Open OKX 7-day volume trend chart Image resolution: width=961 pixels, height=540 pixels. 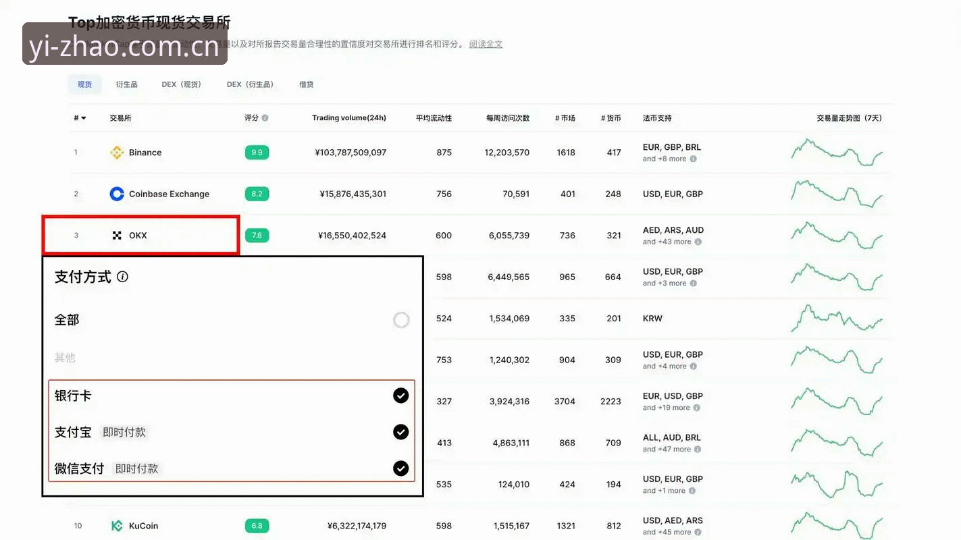click(x=837, y=236)
